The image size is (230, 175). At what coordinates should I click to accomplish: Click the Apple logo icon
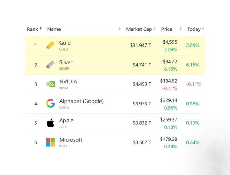pyautogui.click(x=51, y=123)
